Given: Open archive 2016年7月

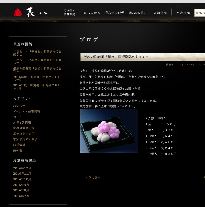Looking at the screenshot, I should click(21, 196).
